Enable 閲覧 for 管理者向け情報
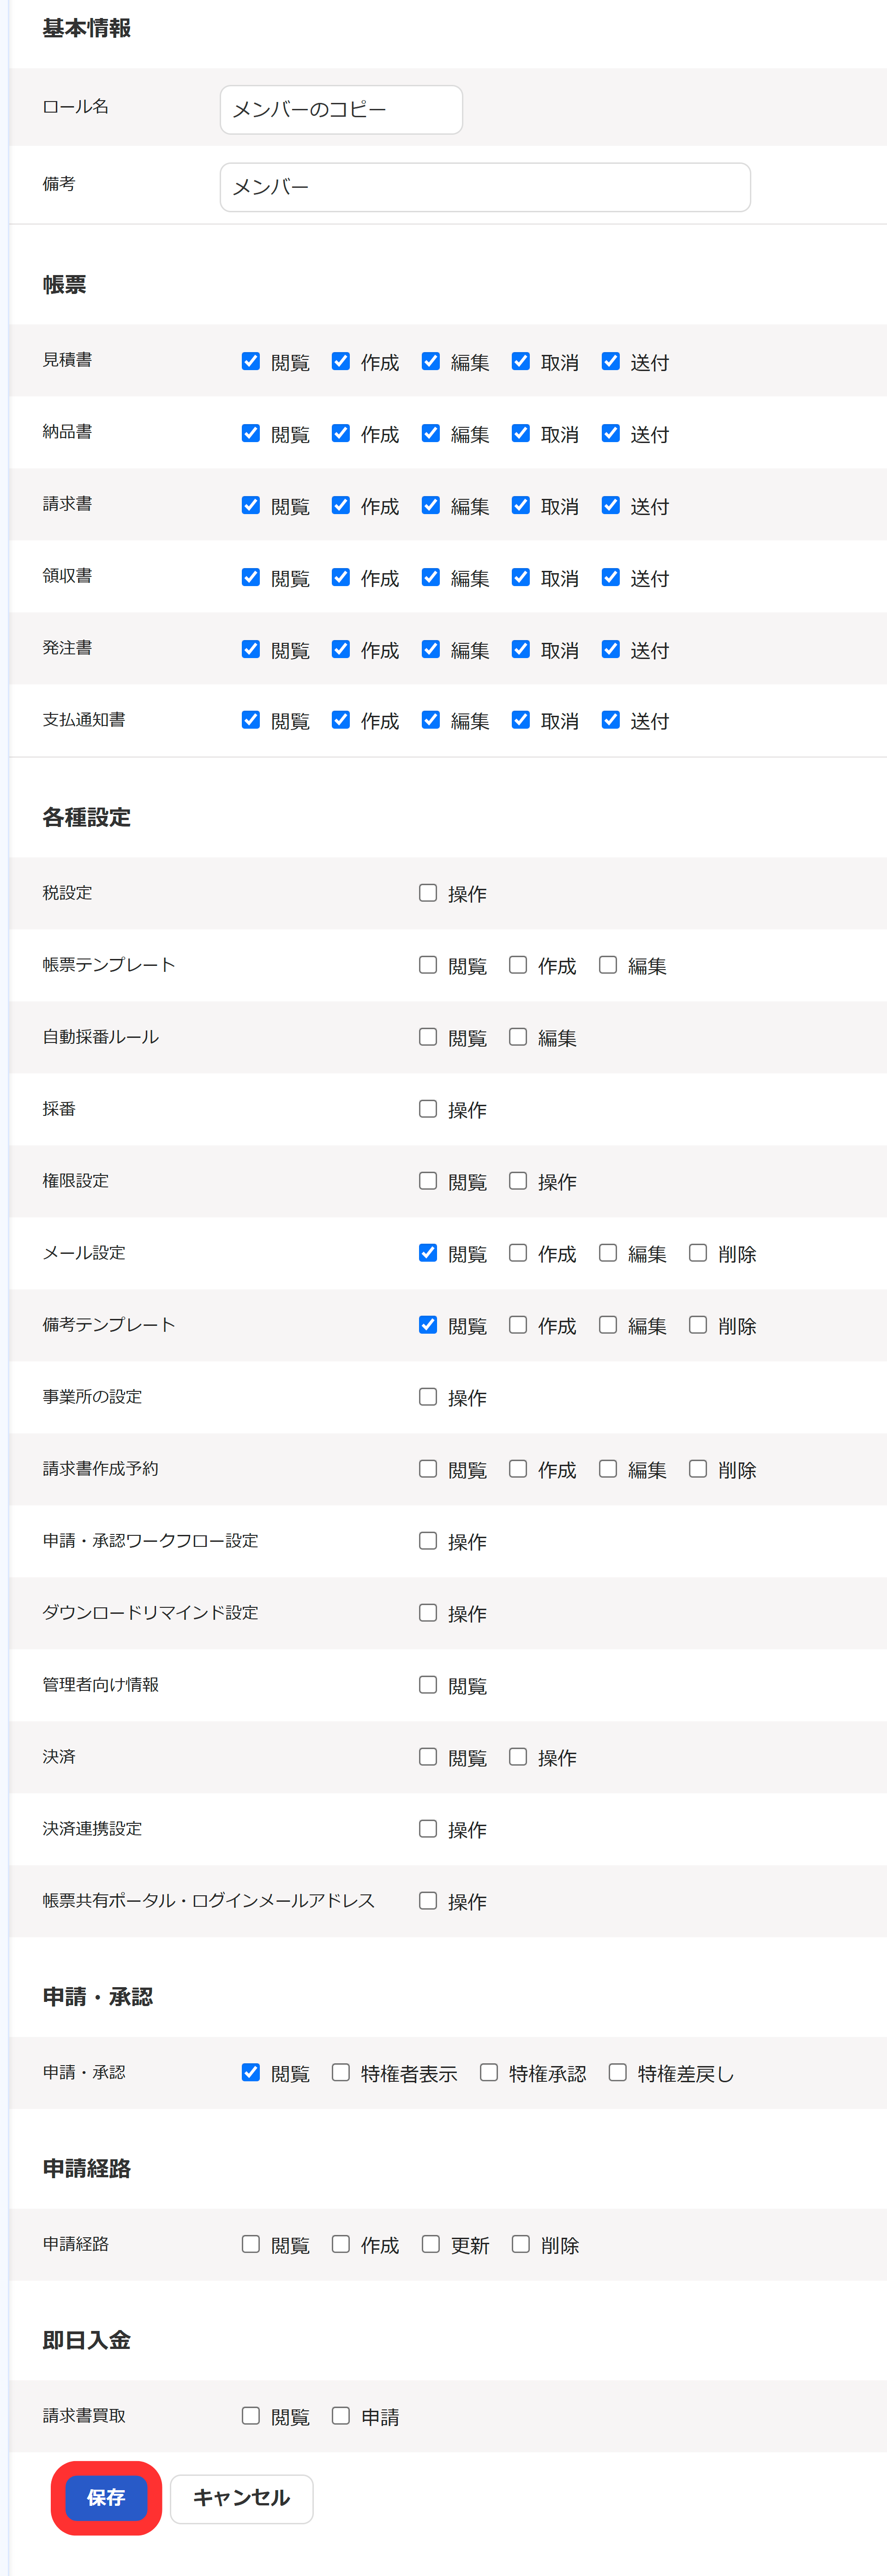 point(428,1685)
